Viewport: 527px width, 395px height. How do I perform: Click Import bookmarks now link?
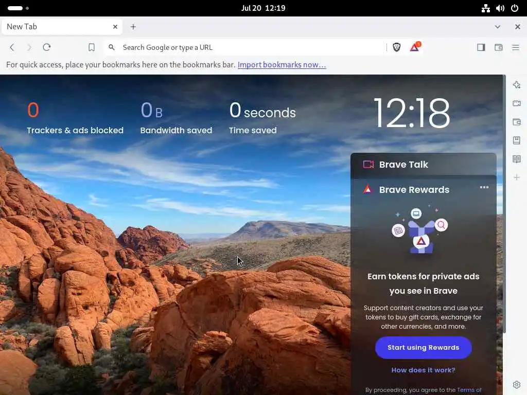pyautogui.click(x=282, y=64)
